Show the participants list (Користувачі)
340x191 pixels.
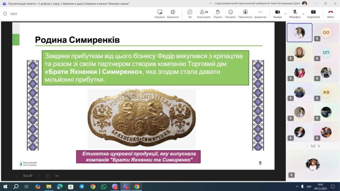204,14
